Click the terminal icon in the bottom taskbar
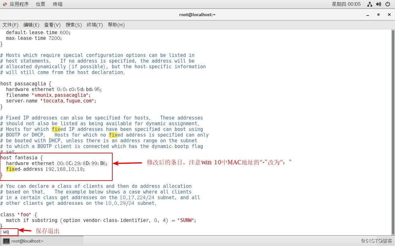The width and height of the screenshot is (395, 246). tap(6, 241)
